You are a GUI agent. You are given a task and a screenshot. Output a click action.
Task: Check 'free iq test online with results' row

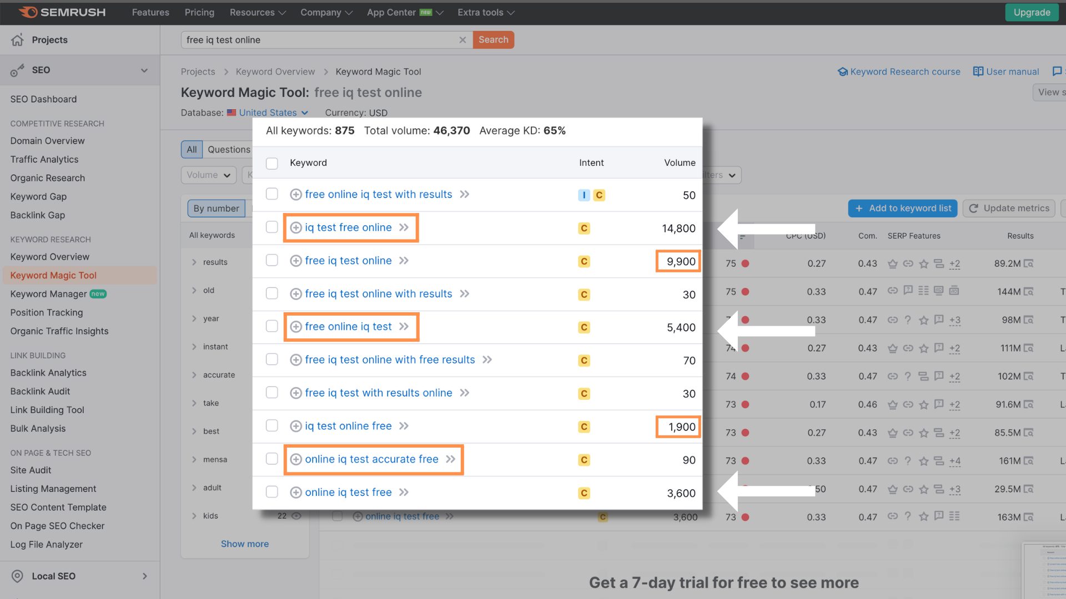click(x=271, y=293)
